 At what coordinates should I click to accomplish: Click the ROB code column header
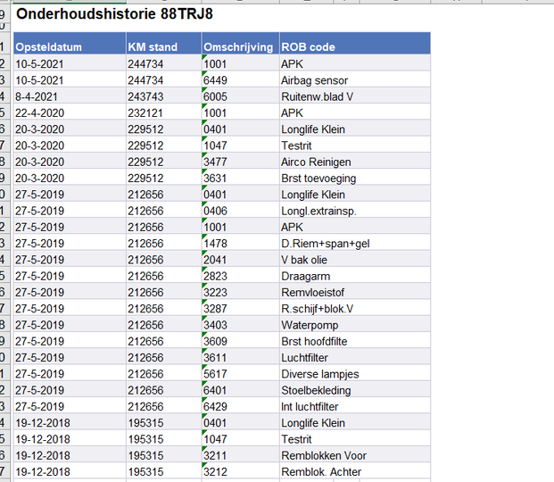click(x=355, y=43)
